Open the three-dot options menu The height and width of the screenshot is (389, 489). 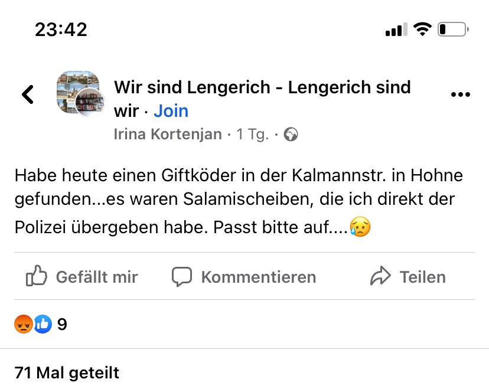(x=460, y=93)
